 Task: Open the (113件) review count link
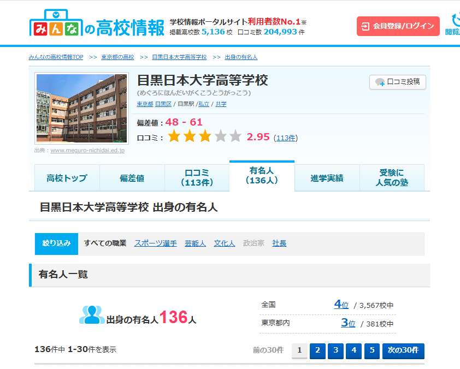(x=286, y=138)
